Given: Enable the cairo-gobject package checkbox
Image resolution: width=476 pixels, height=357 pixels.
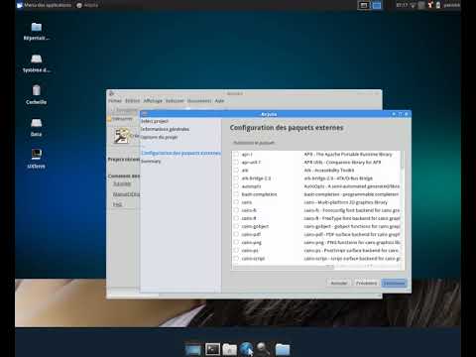Looking at the screenshot, I should pyautogui.click(x=236, y=226).
